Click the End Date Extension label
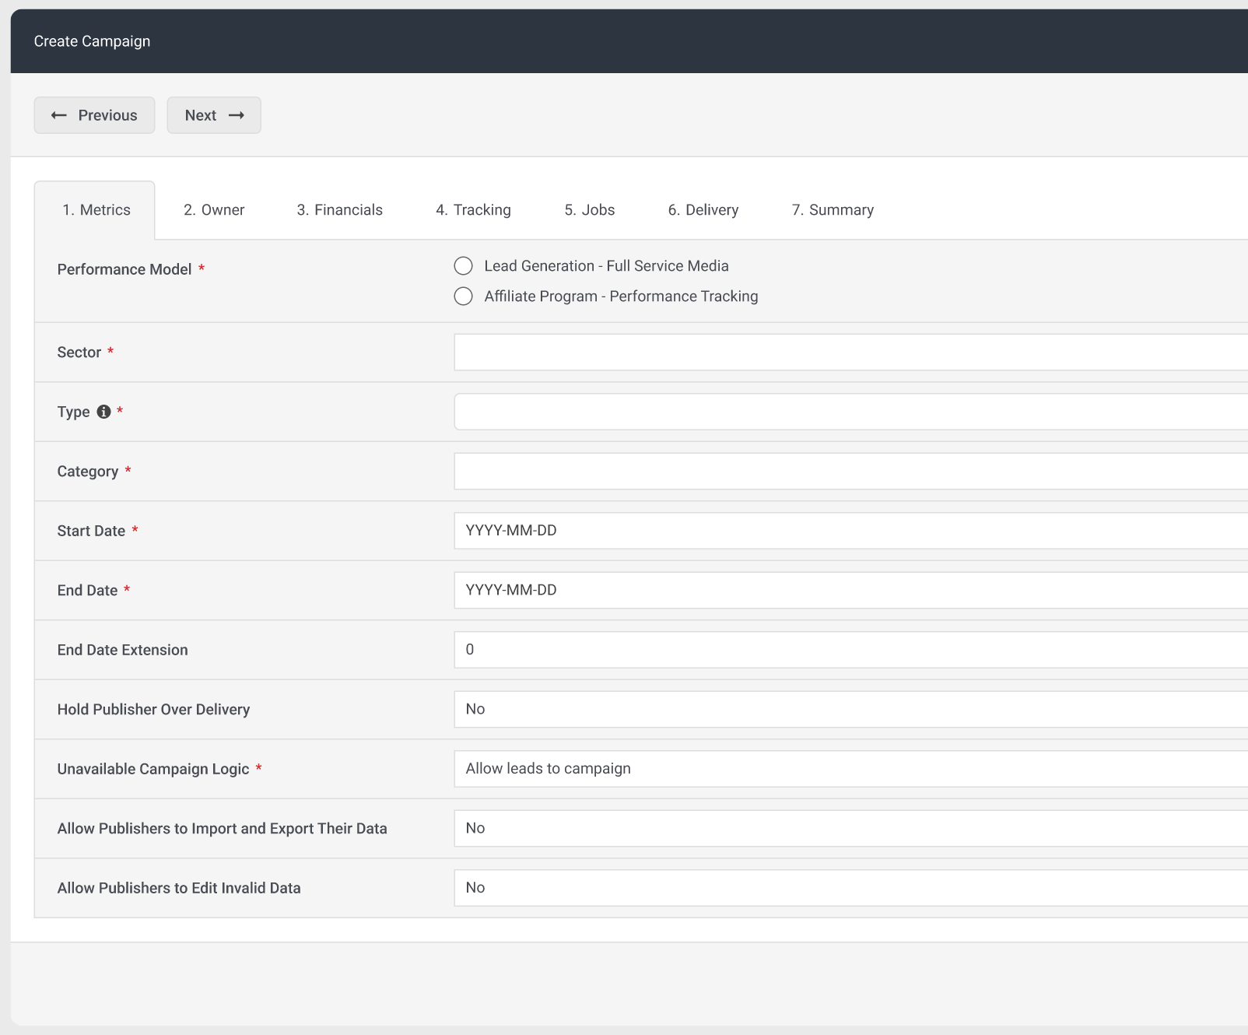The image size is (1248, 1035). [x=122, y=650]
